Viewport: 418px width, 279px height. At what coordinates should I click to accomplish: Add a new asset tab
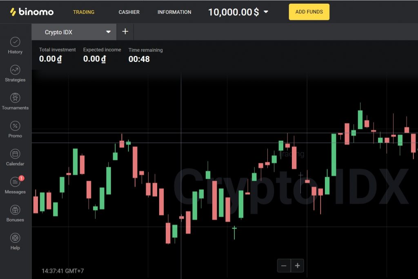(x=125, y=32)
